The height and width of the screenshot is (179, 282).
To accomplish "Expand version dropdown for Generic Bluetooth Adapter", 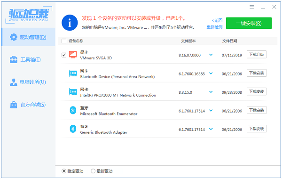I will pos(211,129).
